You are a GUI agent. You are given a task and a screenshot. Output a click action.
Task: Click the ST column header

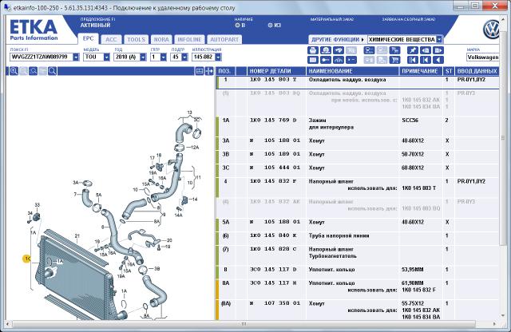coord(449,71)
